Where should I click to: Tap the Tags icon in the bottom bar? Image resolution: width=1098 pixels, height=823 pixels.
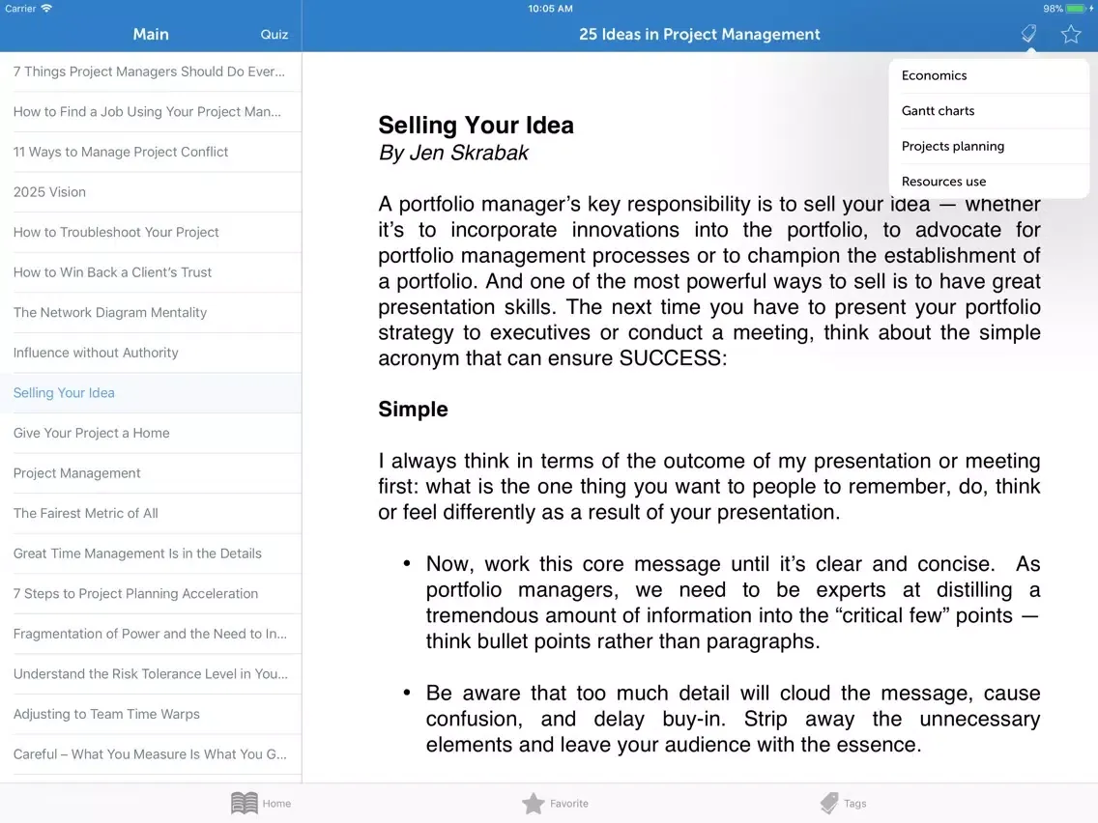(x=829, y=803)
